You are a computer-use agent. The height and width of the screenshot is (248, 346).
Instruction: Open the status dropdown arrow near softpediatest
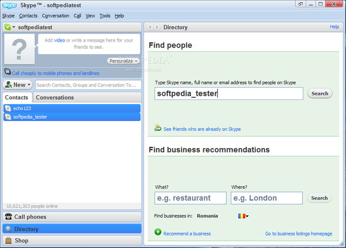[x=14, y=27]
